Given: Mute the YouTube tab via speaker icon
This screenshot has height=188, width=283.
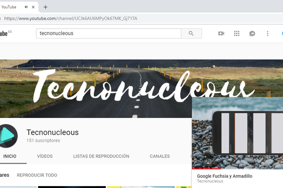Looking at the screenshot, I should (26, 7).
